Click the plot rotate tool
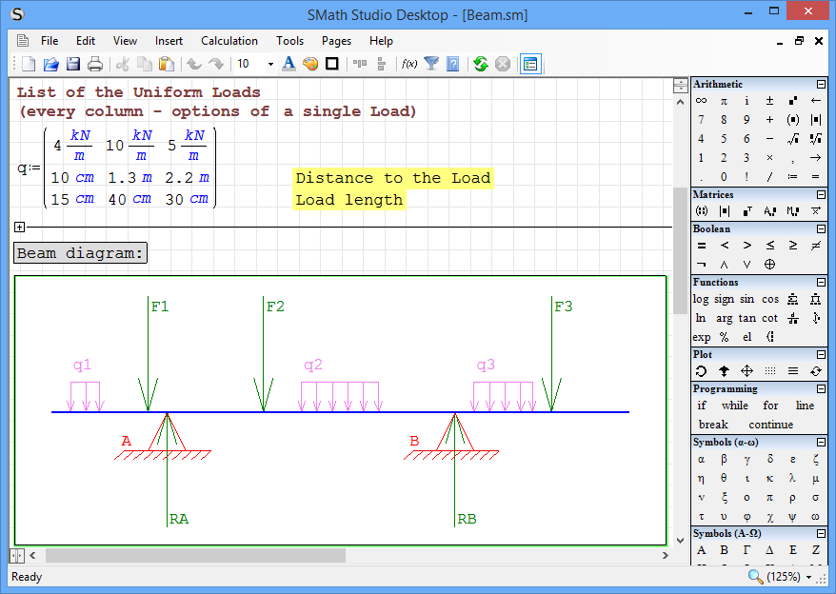The width and height of the screenshot is (836, 594). tap(701, 371)
